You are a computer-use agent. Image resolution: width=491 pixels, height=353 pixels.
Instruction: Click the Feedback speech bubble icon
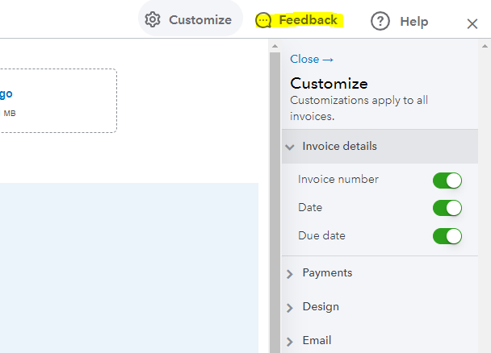pyautogui.click(x=263, y=20)
